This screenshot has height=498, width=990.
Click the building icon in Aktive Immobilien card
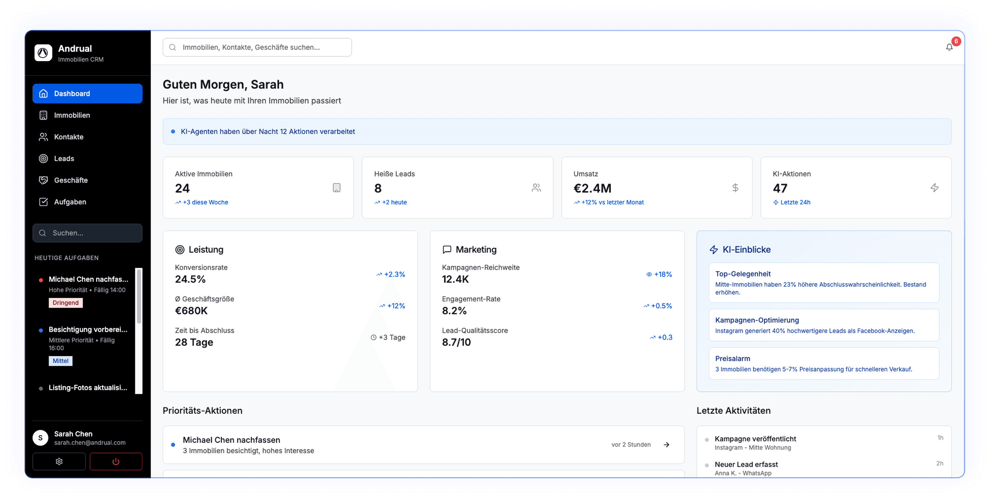click(x=336, y=187)
